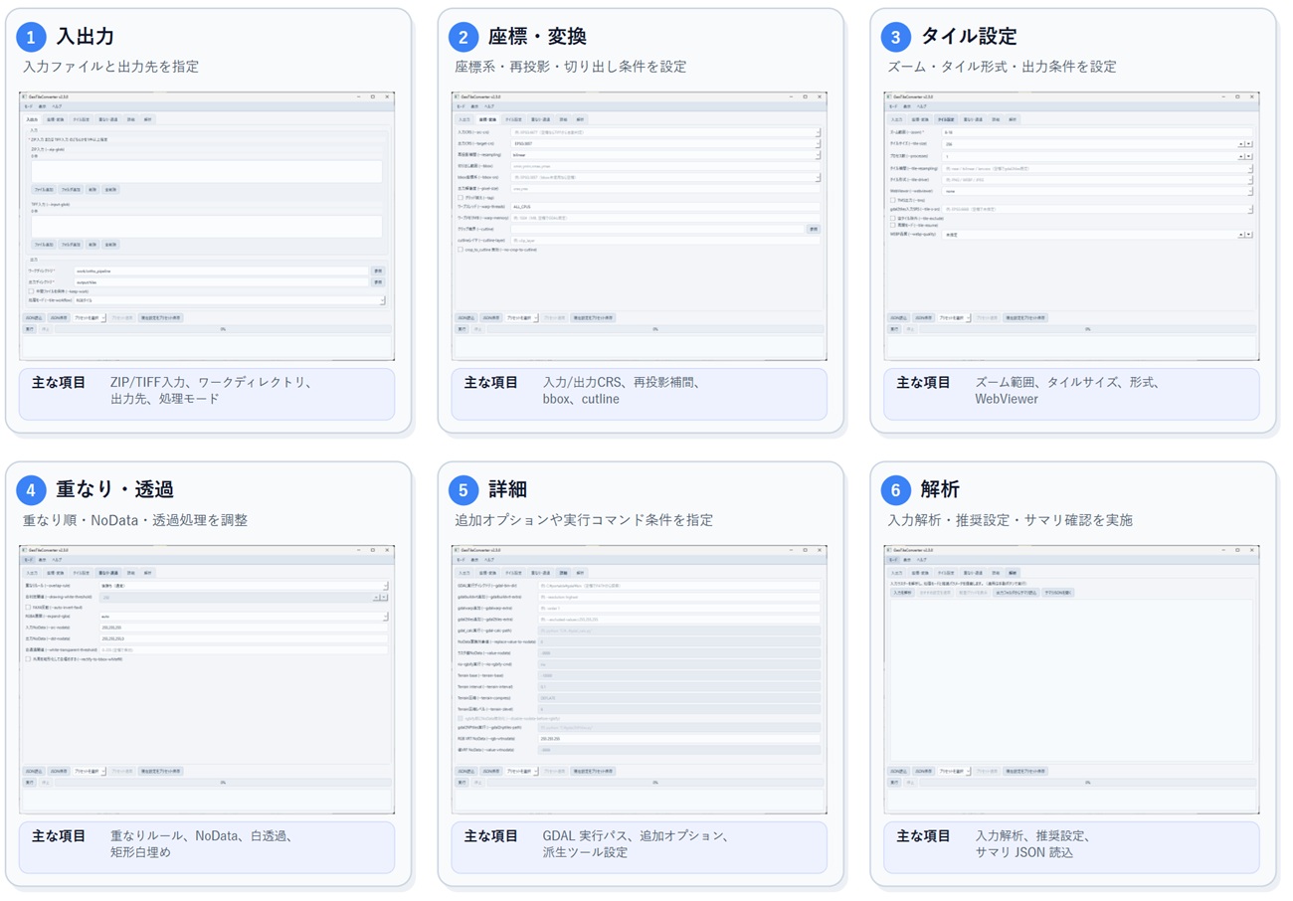Click the ZIP入力 file list box
The width and height of the screenshot is (1293, 901).
[207, 171]
